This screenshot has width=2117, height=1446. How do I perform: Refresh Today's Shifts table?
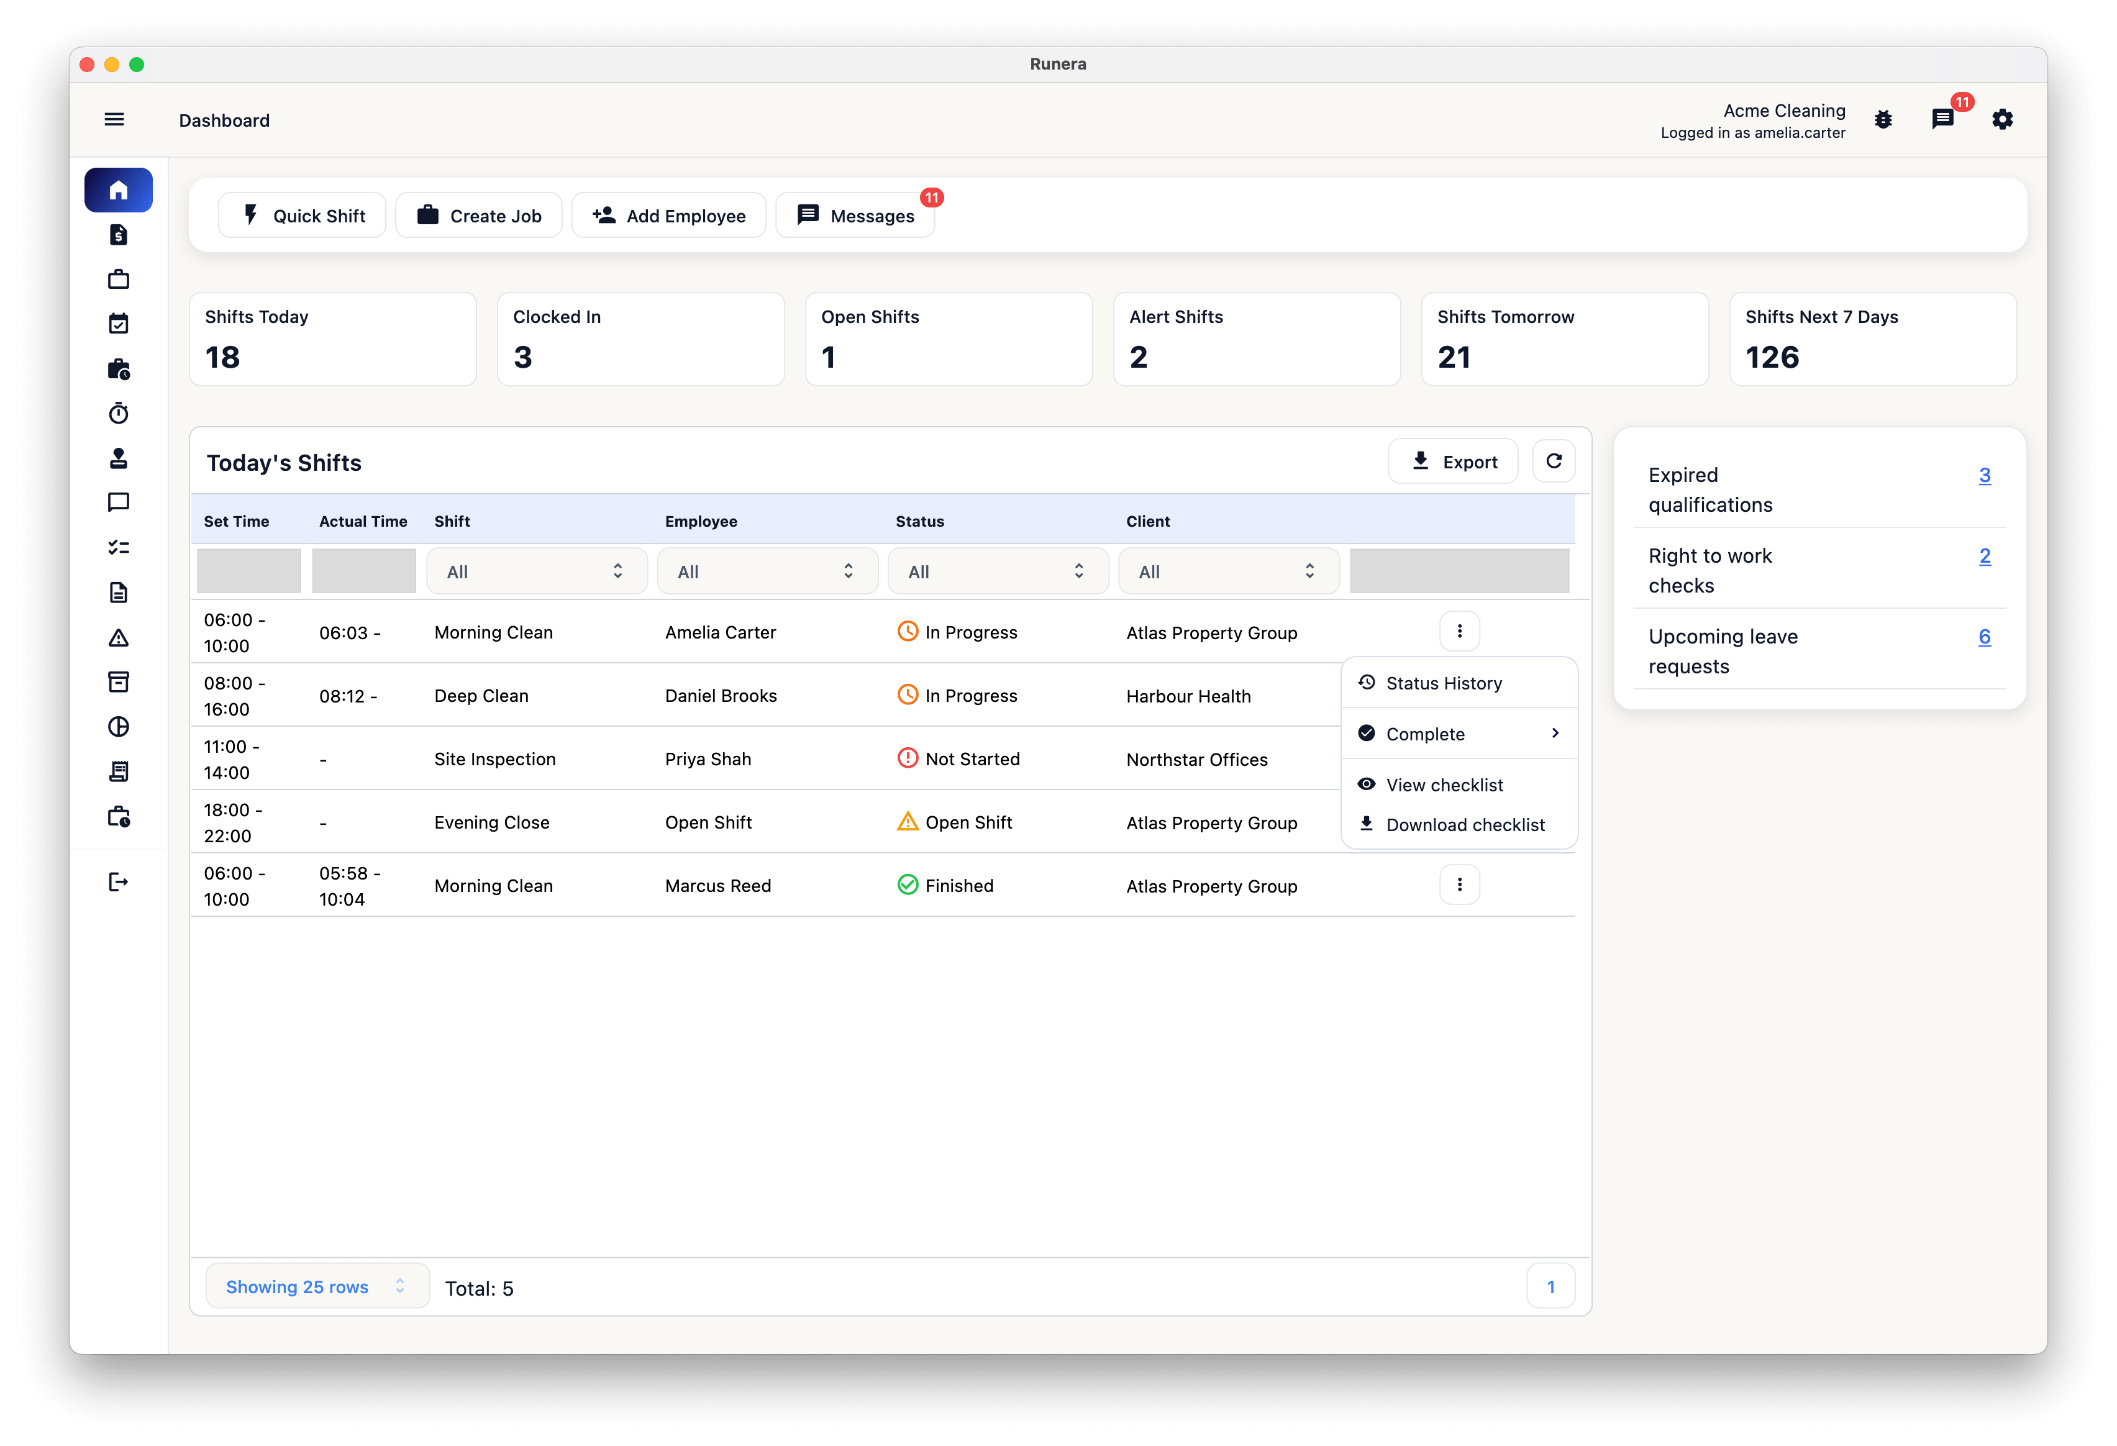1553,462
